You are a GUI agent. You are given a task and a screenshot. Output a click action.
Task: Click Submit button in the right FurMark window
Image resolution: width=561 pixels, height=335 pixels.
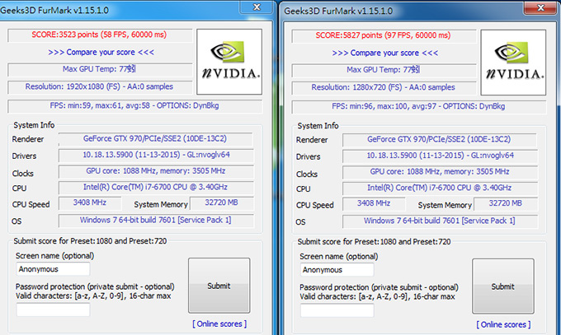pyautogui.click(x=503, y=286)
